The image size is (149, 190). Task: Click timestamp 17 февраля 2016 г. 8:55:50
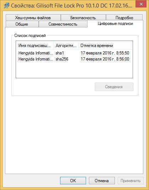click(105, 53)
